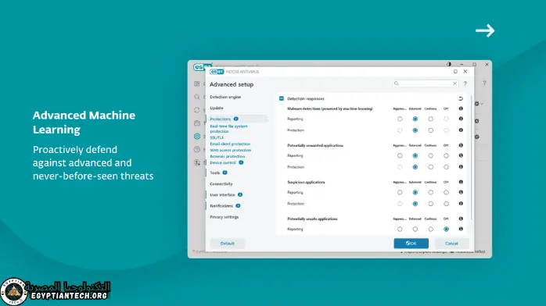Screen dimensions: 546x306
Task: Click the help question mark in Advanced setup
Action: (465, 84)
